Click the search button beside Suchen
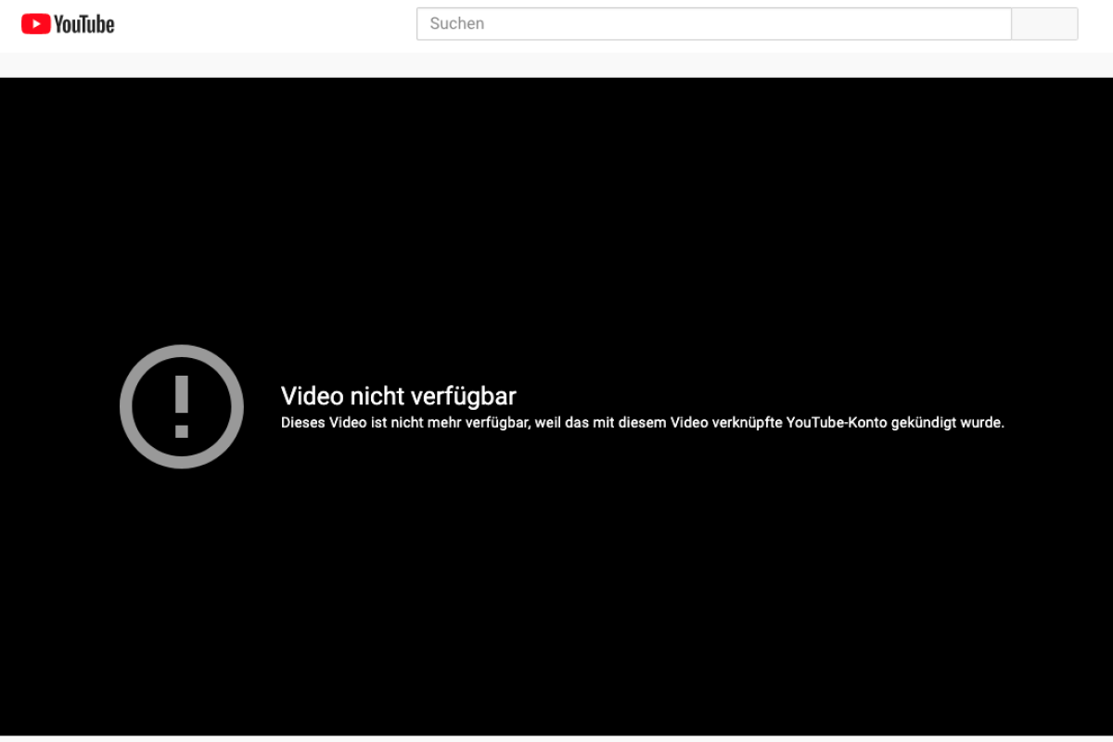This screenshot has width=1113, height=742. 1044,24
